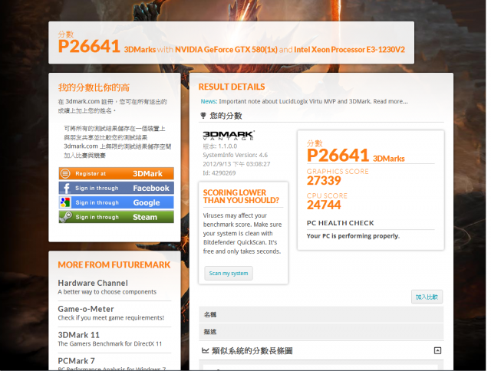This screenshot has width=491, height=371.
Task: Click the PC HEALTH CHECK heading
Action: click(340, 223)
